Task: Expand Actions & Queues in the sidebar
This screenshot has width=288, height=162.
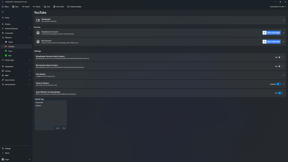Action: (x=30, y=29)
